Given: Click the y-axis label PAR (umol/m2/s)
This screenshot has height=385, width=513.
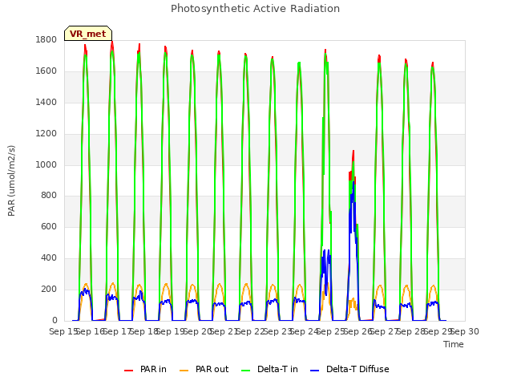Looking at the screenshot, I should click(x=11, y=180).
